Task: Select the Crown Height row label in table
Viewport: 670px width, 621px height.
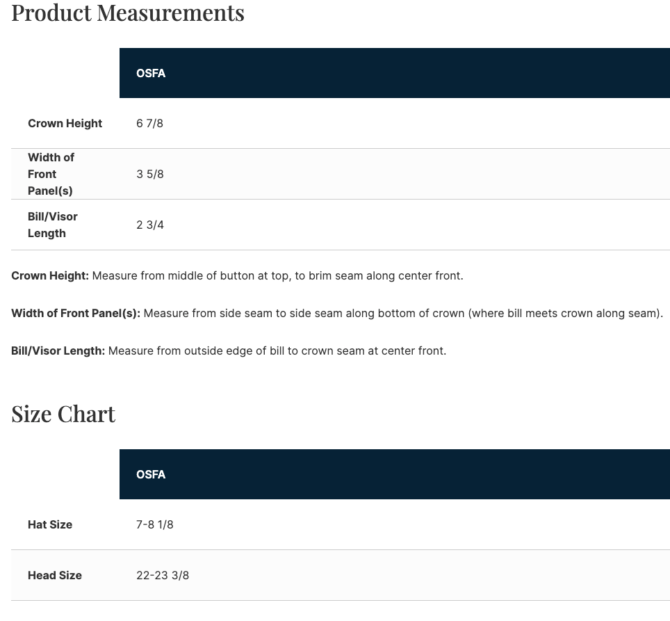Action: click(65, 123)
